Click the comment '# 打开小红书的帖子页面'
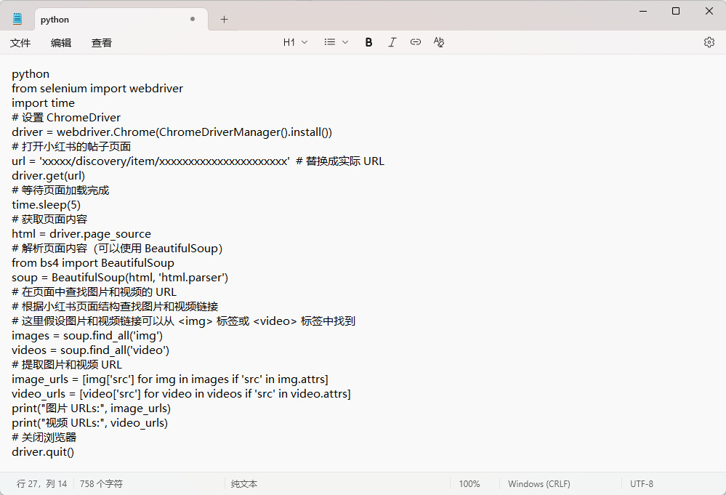The width and height of the screenshot is (726, 495). (71, 147)
